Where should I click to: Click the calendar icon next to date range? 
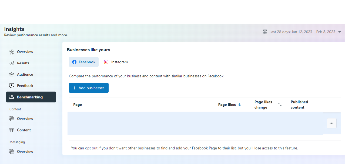(265, 32)
